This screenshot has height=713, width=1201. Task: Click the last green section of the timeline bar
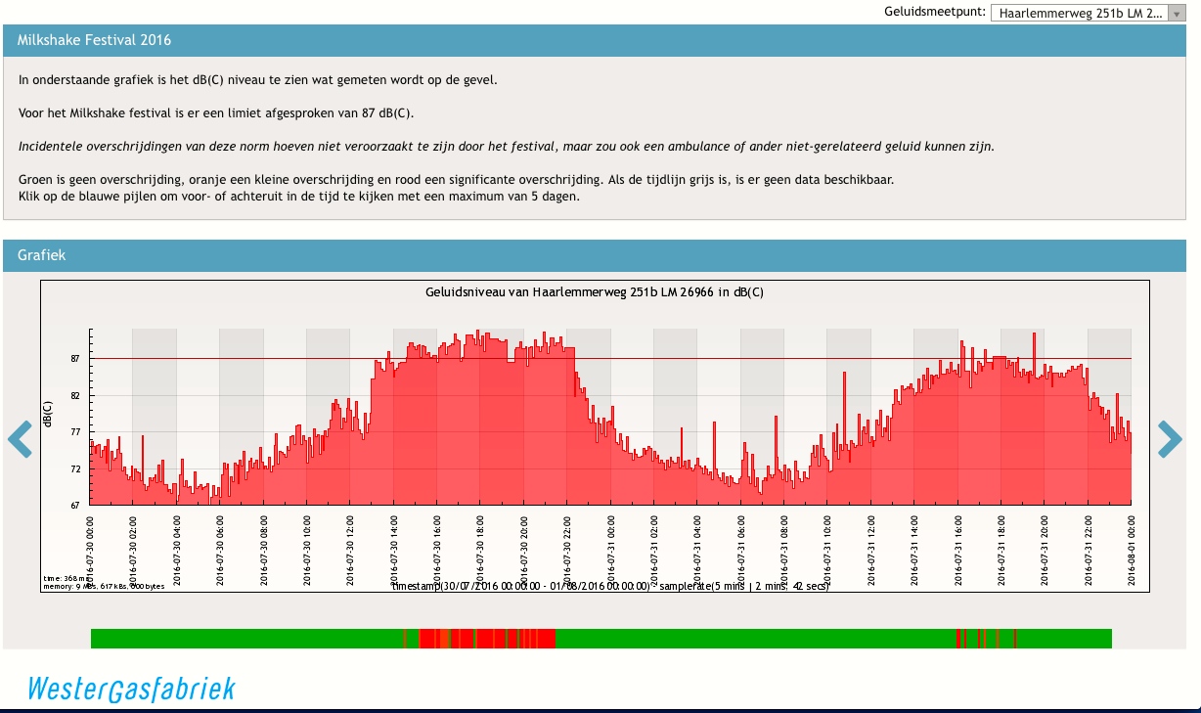coord(1064,639)
